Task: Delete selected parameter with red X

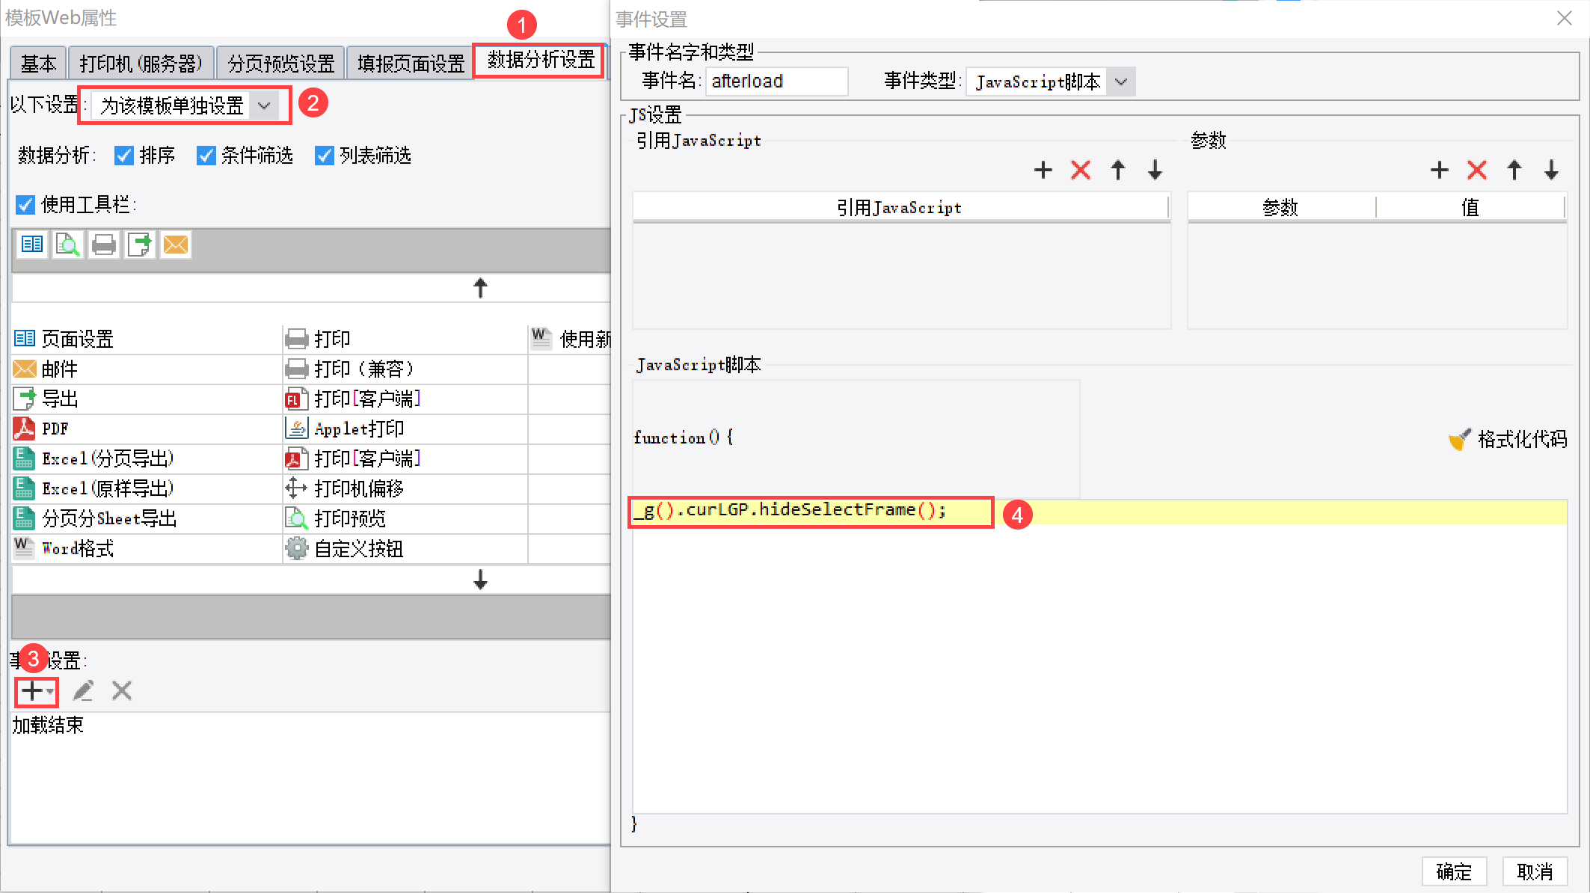Action: [x=1476, y=171]
